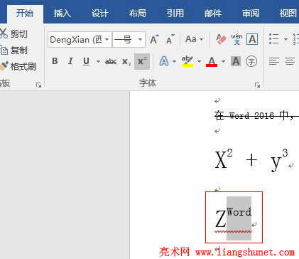
Task: Decrease font size with the shrink font icon
Action: click(x=170, y=39)
